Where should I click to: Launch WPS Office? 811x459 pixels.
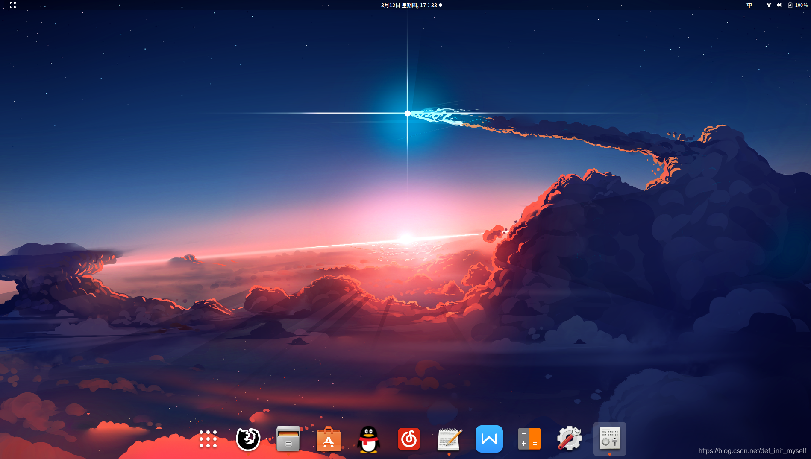click(x=489, y=439)
